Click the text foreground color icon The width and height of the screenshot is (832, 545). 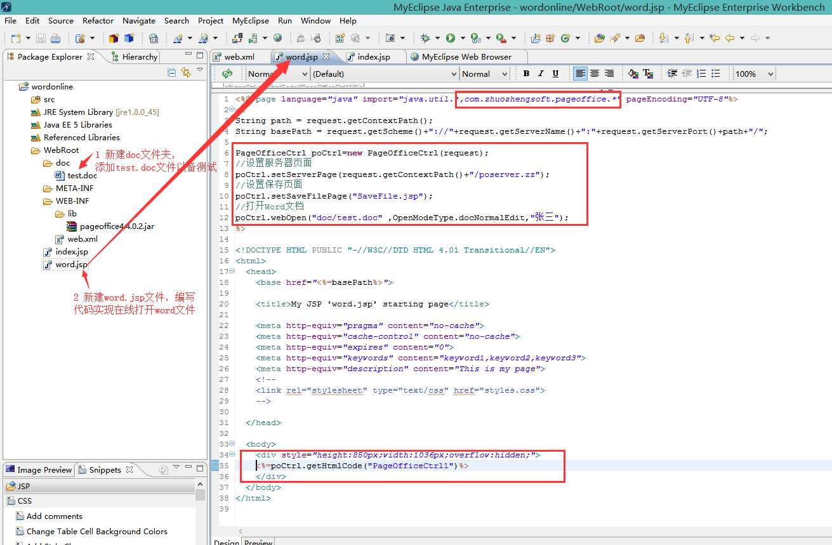tap(648, 74)
